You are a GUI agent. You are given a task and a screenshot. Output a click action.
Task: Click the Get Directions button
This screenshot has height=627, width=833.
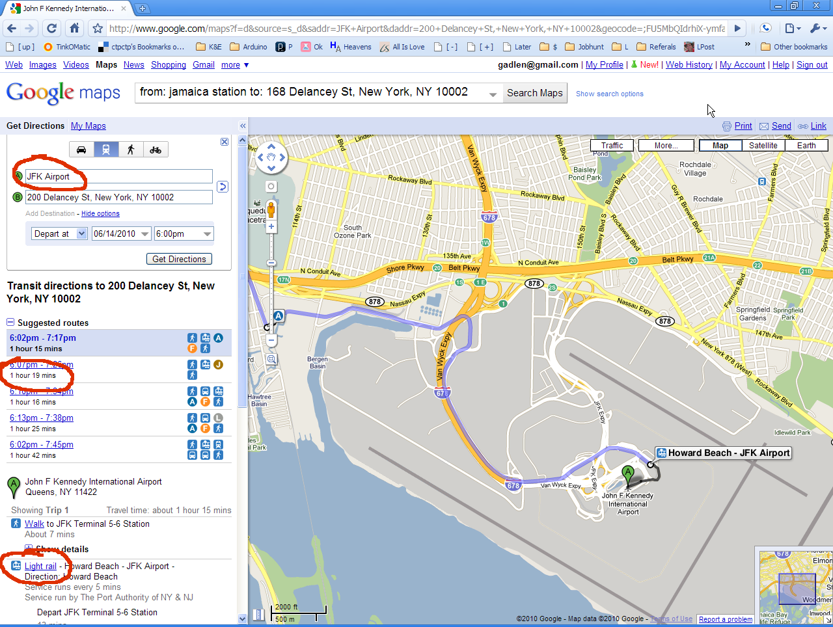(x=179, y=259)
